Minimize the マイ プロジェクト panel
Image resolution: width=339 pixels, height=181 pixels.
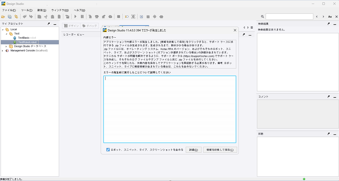click(x=55, y=24)
